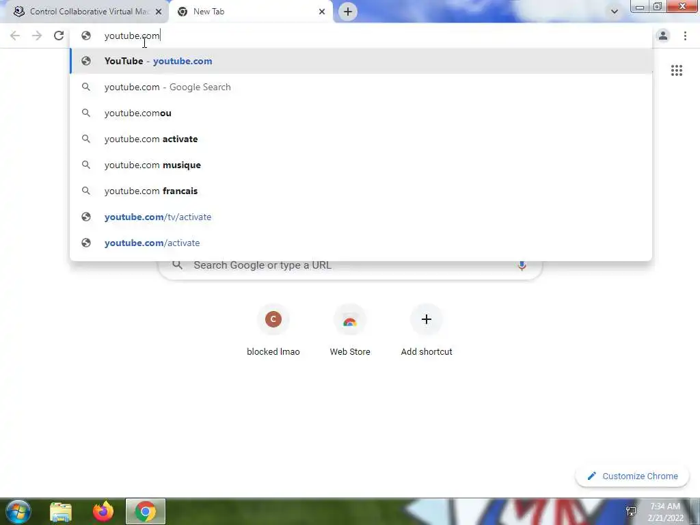This screenshot has height=525, width=700.
Task: Choose youtube.com - Google Search suggestion
Action: pyautogui.click(x=361, y=87)
